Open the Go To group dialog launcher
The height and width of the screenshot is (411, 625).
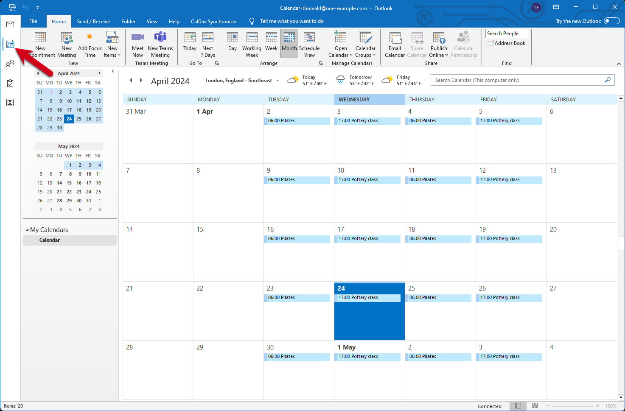[x=217, y=63]
